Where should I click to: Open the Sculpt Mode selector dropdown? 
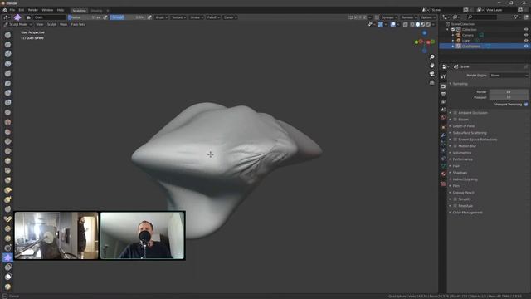coord(17,24)
